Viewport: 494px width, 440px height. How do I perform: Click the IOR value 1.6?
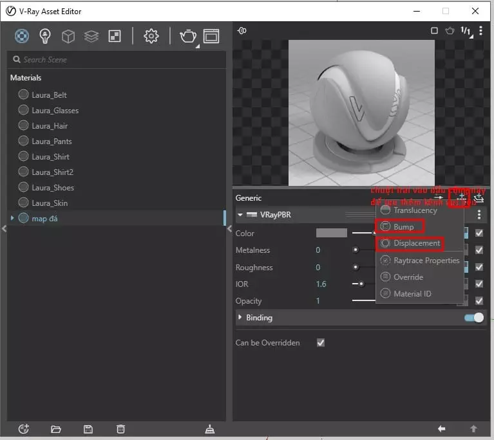[321, 284]
